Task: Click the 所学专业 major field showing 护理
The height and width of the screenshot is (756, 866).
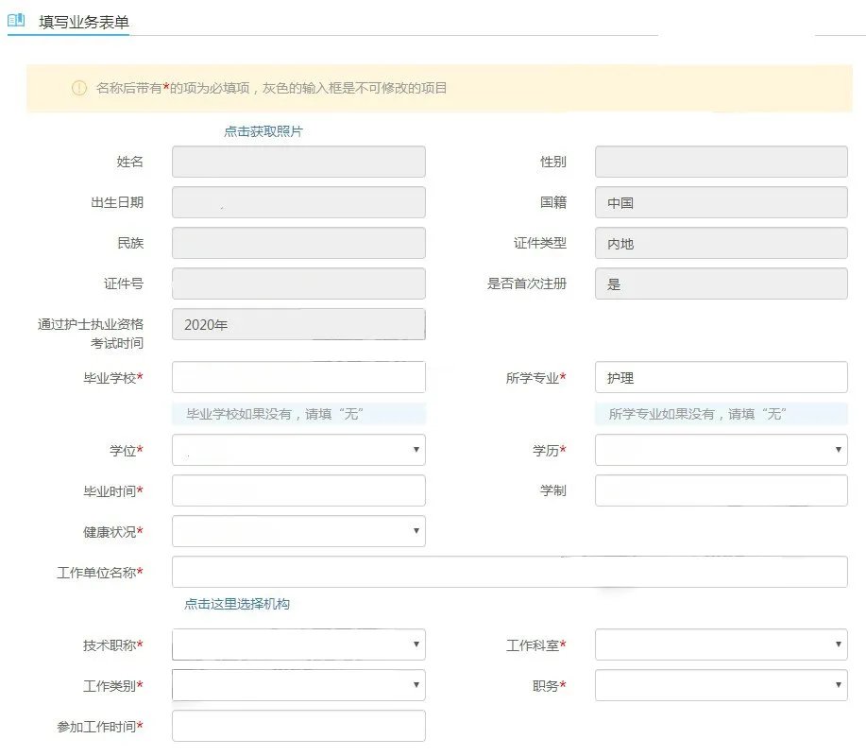Action: click(x=721, y=377)
